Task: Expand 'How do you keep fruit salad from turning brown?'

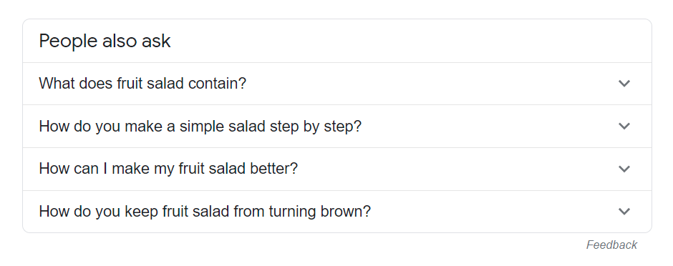Action: coord(337,211)
